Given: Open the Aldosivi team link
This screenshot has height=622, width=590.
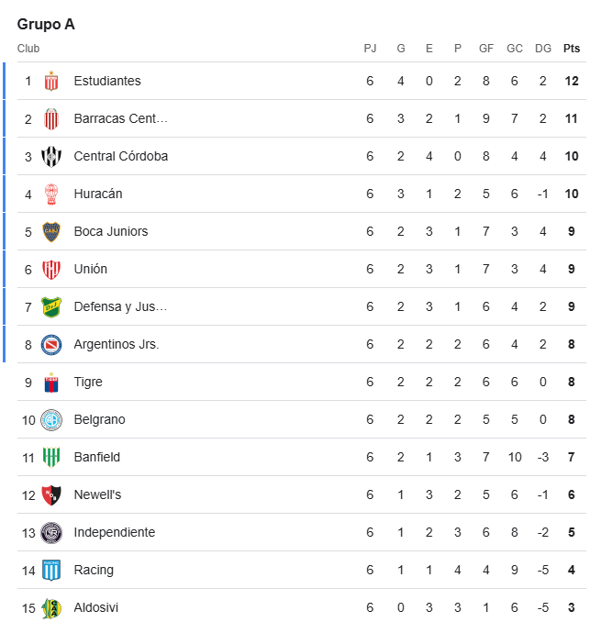Looking at the screenshot, I should [x=96, y=607].
